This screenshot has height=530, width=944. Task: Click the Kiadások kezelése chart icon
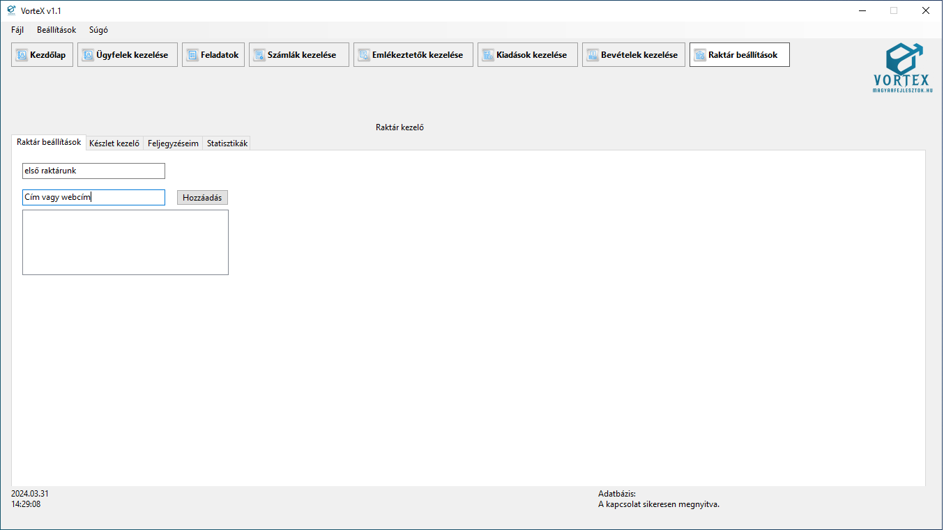click(488, 55)
